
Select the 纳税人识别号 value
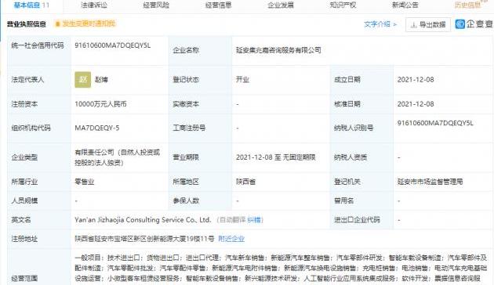[435, 123]
